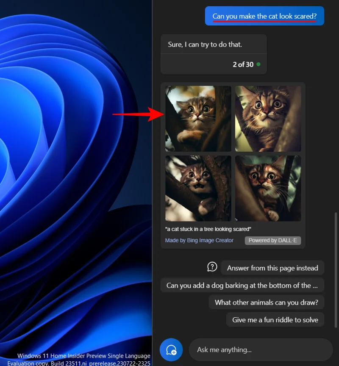Viewport: 339px width, 366px height.
Task: Click the green status dot next to counter
Action: tap(258, 64)
